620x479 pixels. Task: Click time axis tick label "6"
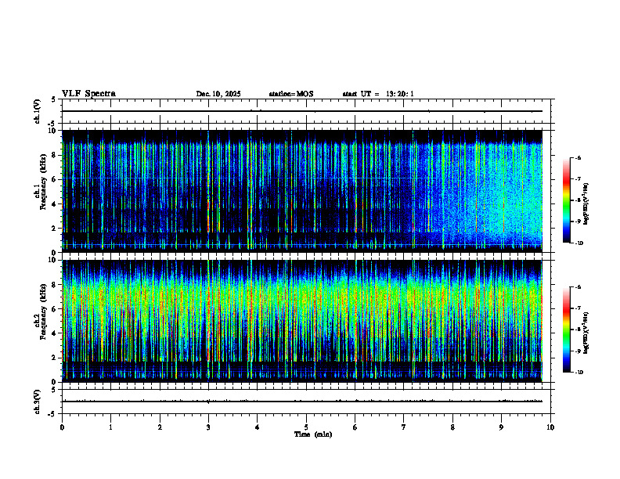coord(355,427)
